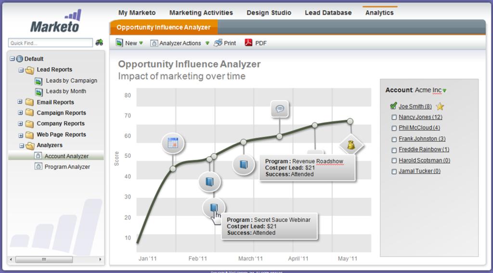Expand the Web Page Reports folder
493x273 pixels.
(x=21, y=136)
